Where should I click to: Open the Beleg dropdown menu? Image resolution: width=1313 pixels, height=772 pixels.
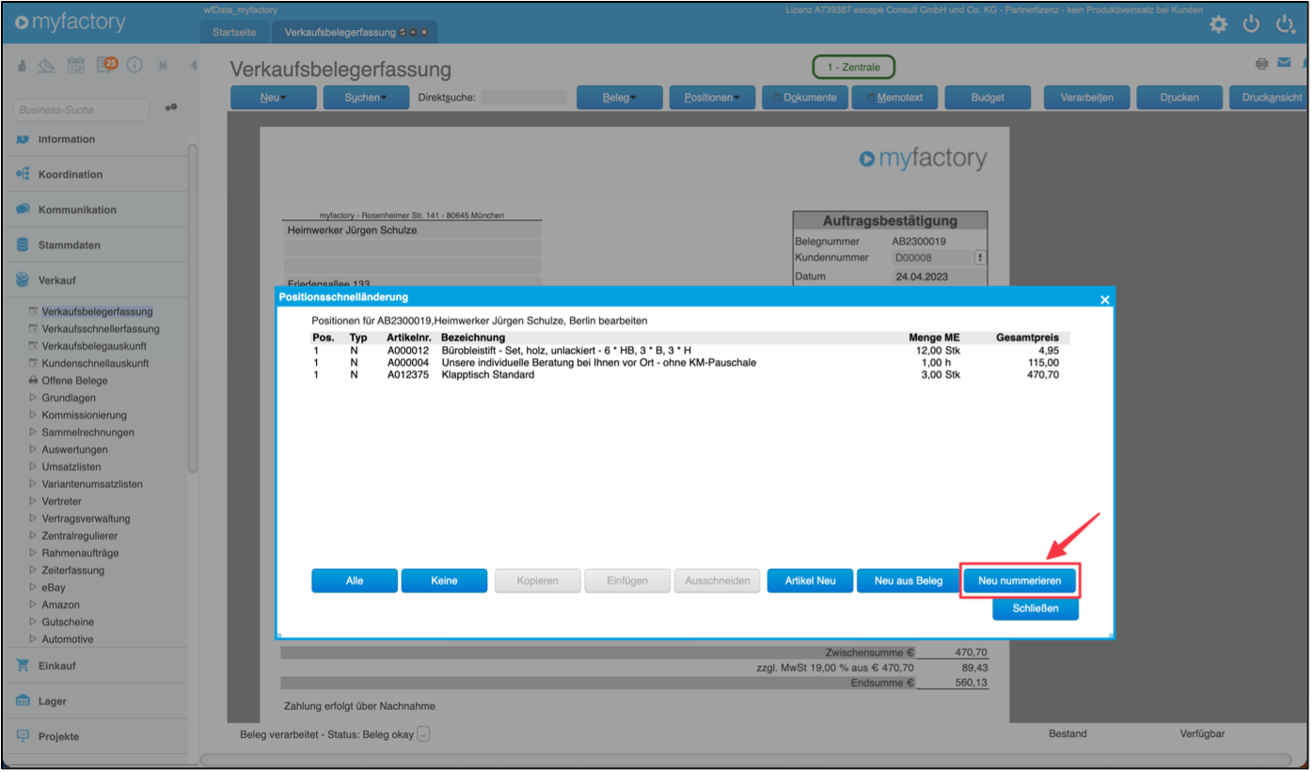pos(619,98)
